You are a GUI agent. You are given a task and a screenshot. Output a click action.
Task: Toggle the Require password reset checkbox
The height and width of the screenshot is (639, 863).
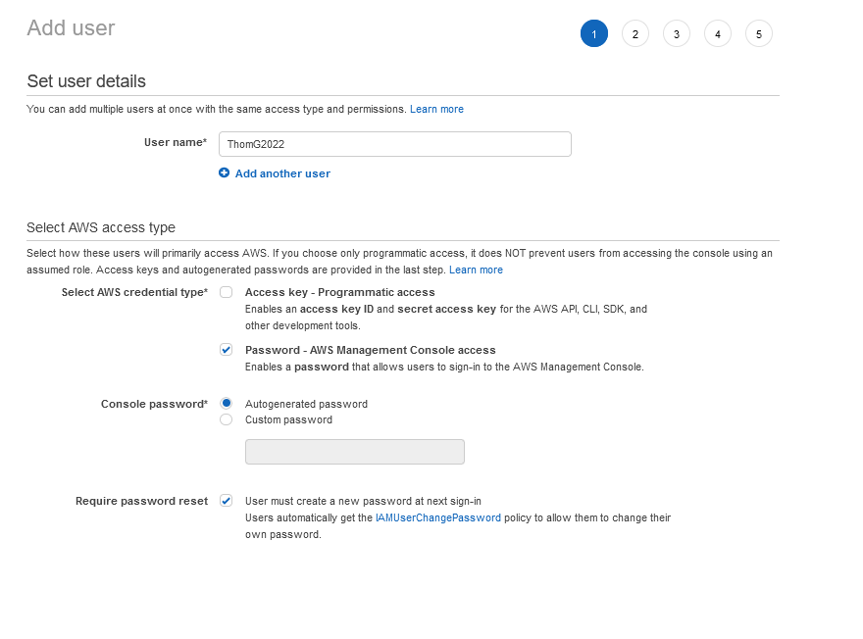[x=227, y=501]
